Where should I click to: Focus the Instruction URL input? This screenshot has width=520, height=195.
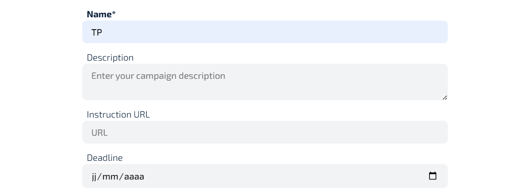point(265,132)
